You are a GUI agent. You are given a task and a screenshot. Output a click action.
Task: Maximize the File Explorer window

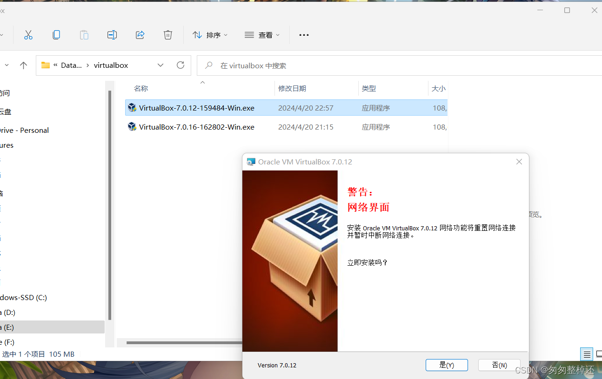point(567,10)
